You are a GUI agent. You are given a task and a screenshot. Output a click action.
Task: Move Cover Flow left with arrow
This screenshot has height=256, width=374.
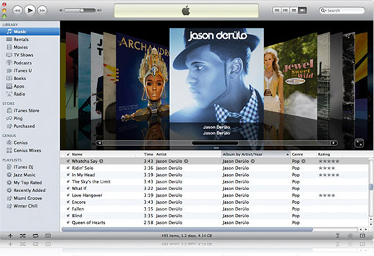coord(99,143)
